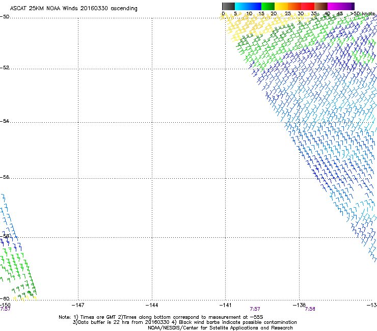377x331 pixels.
Task: Click the '45' label under the color bar
Action: point(340,13)
